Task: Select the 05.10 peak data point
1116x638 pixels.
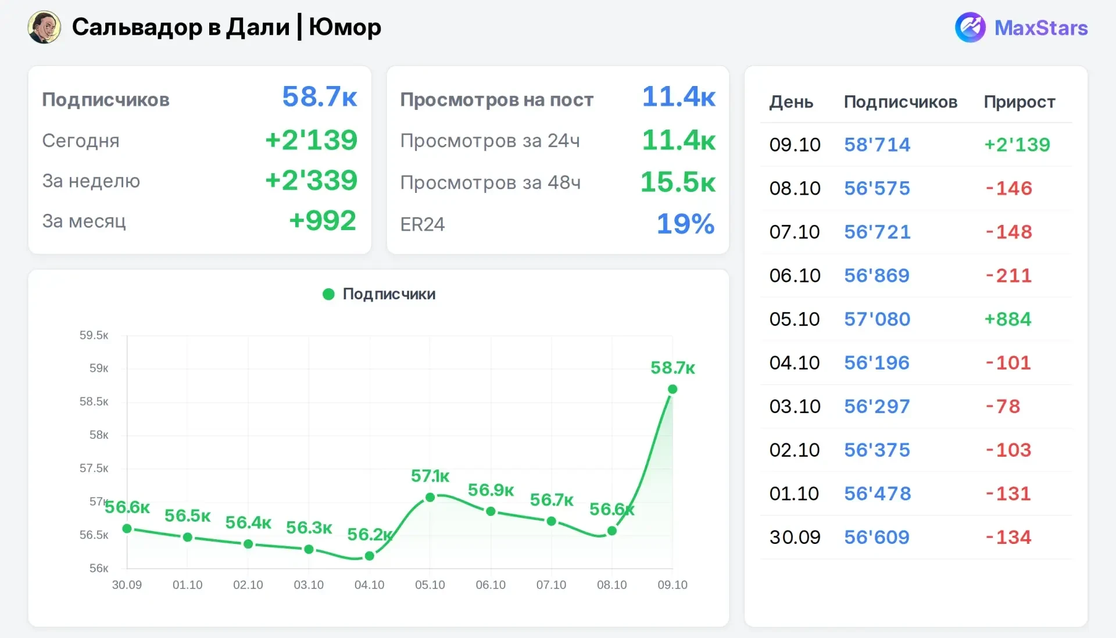Action: coord(430,497)
